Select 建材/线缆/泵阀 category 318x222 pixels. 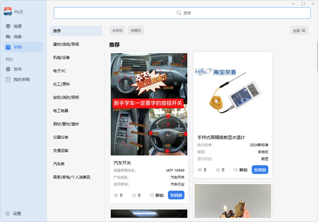coord(66,44)
